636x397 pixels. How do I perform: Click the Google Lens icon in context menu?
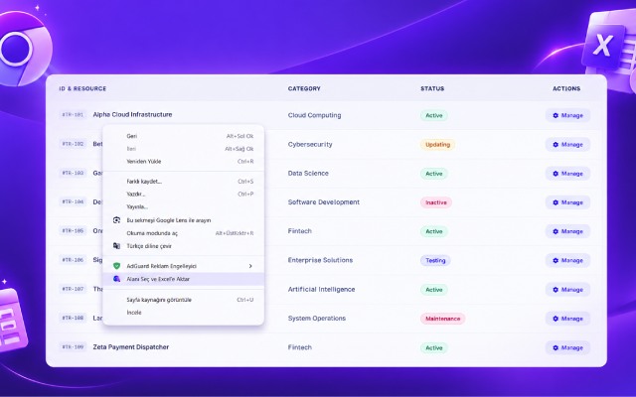tap(117, 220)
